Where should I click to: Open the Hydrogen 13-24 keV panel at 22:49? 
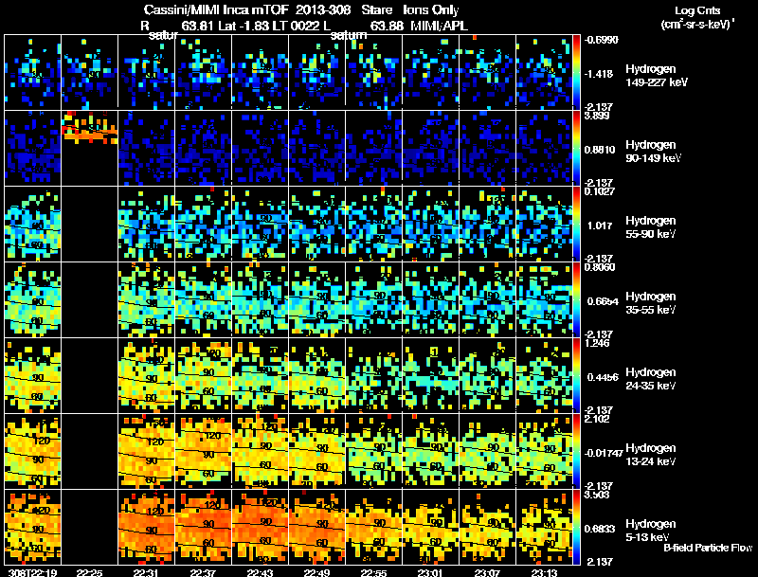click(317, 451)
